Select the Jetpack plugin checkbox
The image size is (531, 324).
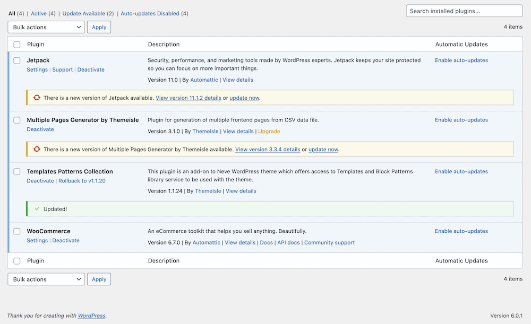coord(16,60)
